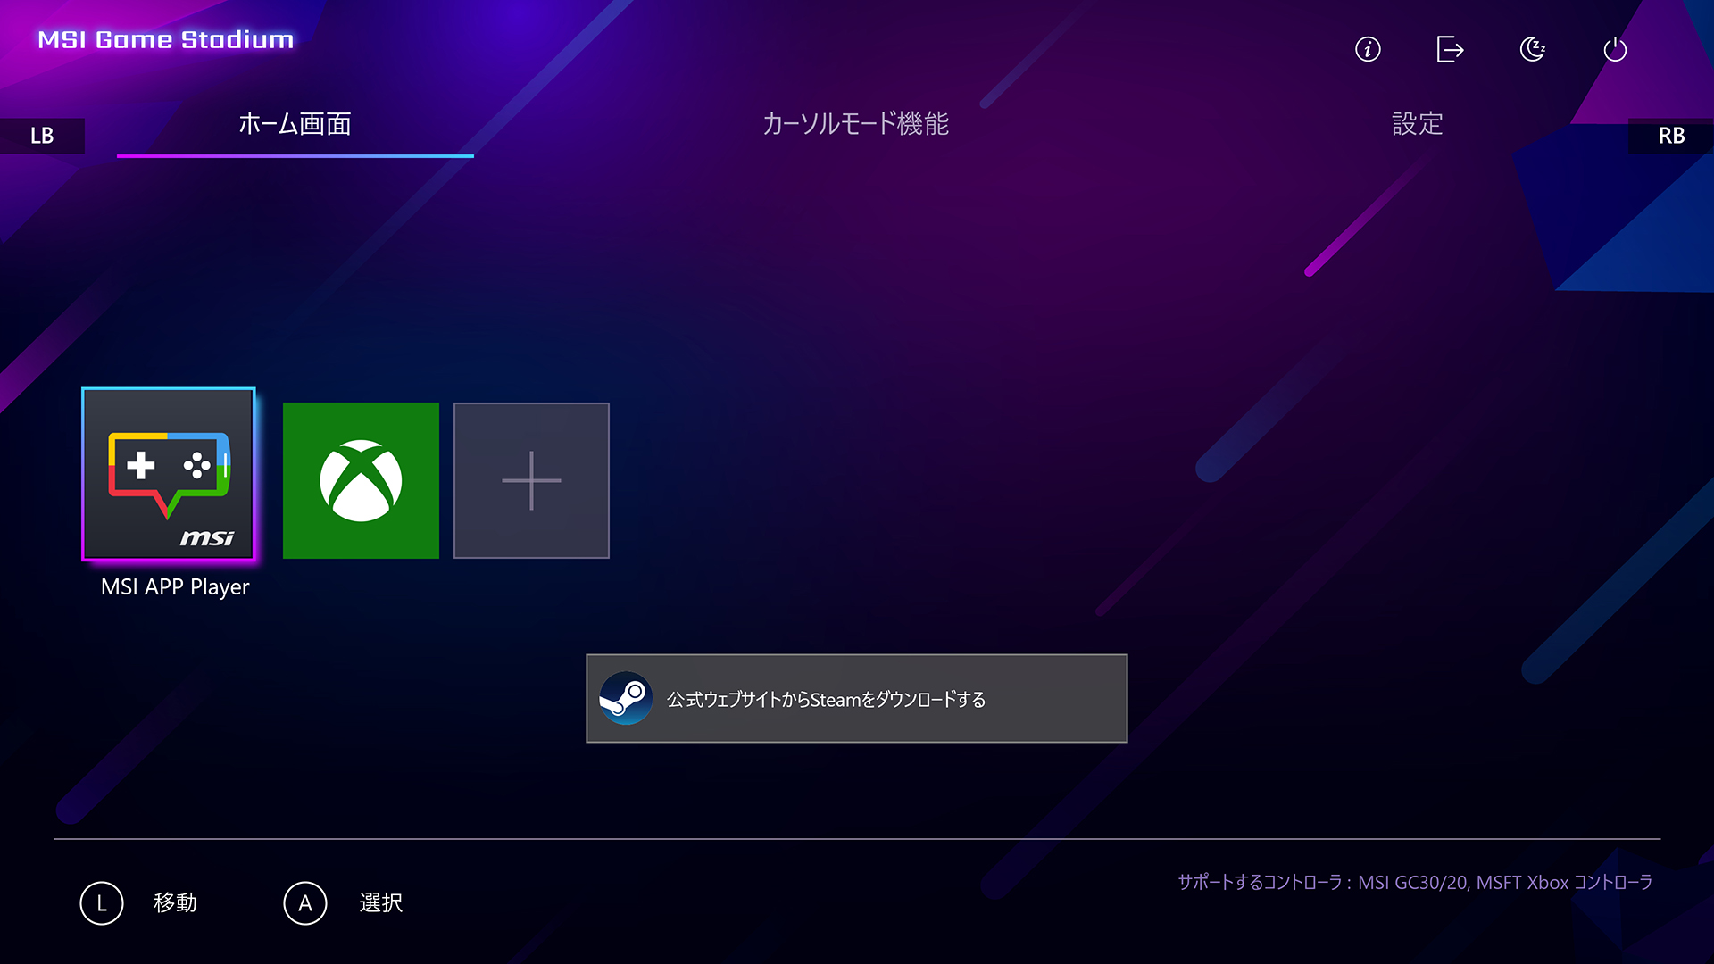Open the information icon in top bar
The height and width of the screenshot is (964, 1714).
(1368, 49)
